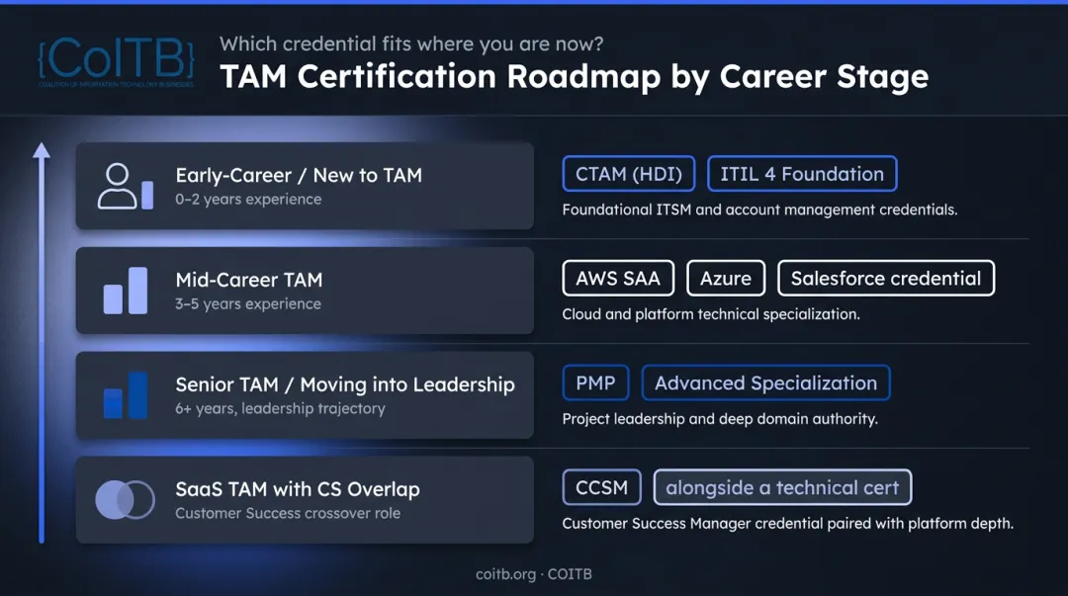
Task: Click the Mid-Career bar chart icon
Action: click(126, 291)
